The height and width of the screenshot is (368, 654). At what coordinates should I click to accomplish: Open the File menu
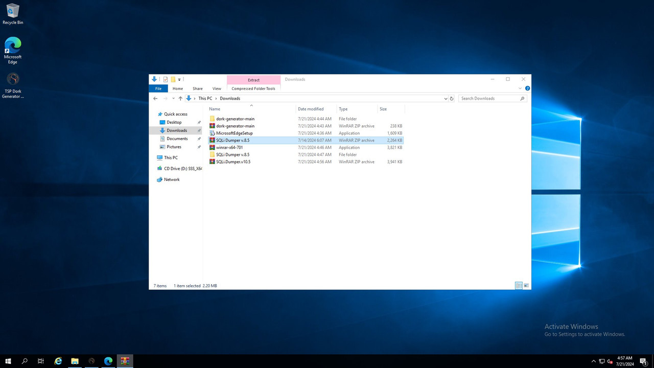pos(158,88)
